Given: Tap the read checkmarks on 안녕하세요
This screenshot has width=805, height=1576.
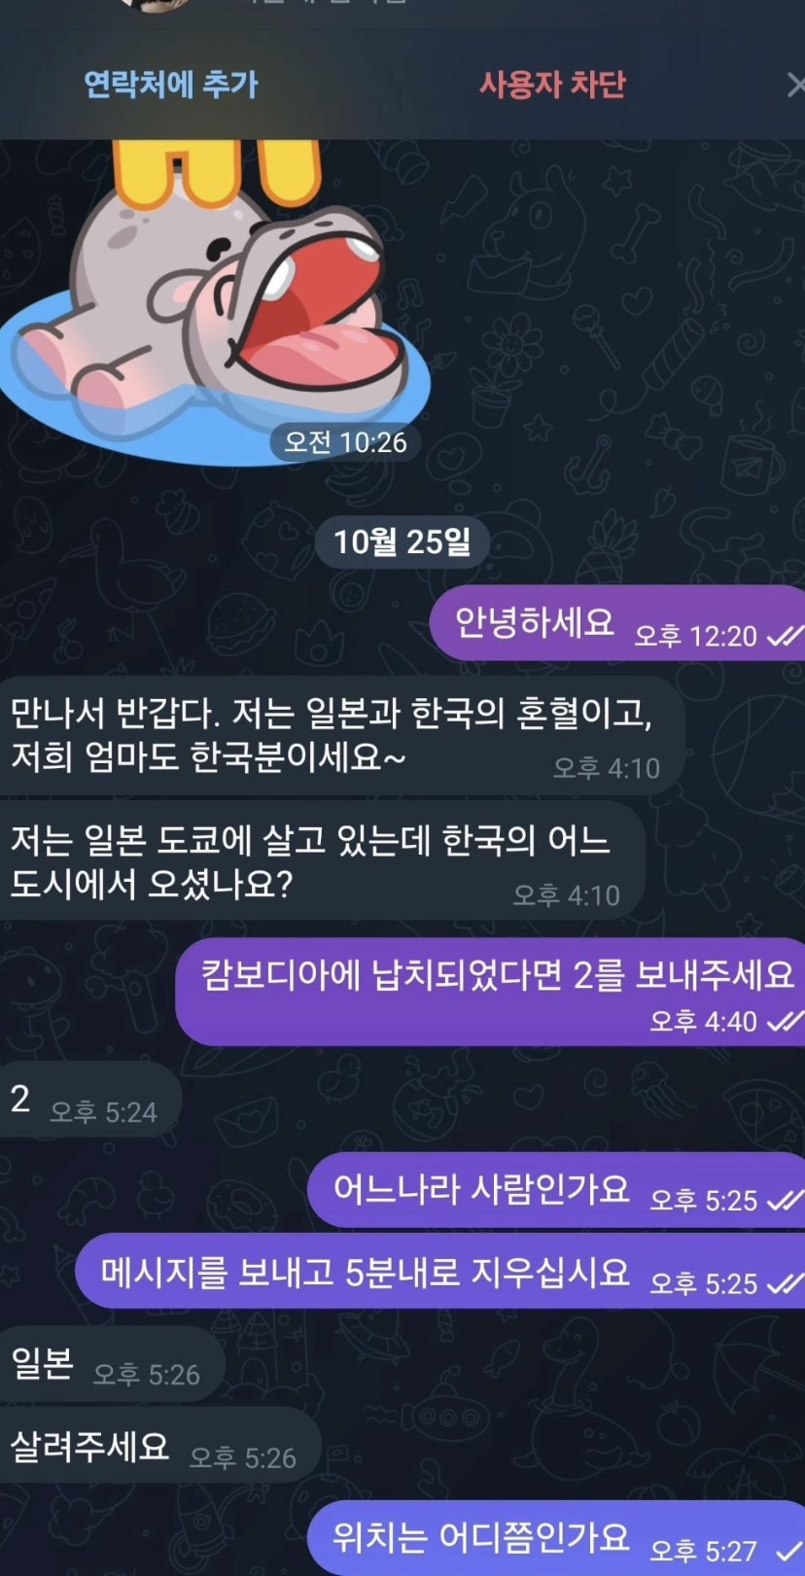Looking at the screenshot, I should (x=785, y=637).
